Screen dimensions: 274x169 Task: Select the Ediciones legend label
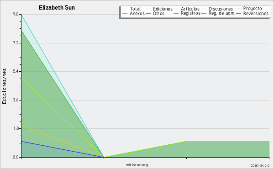163,9
